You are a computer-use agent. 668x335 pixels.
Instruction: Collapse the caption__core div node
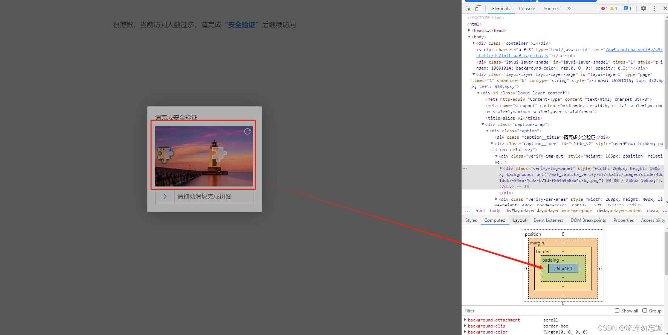(x=492, y=144)
